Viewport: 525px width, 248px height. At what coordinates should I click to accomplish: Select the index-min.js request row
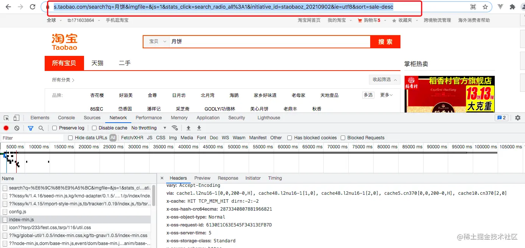pos(76,220)
